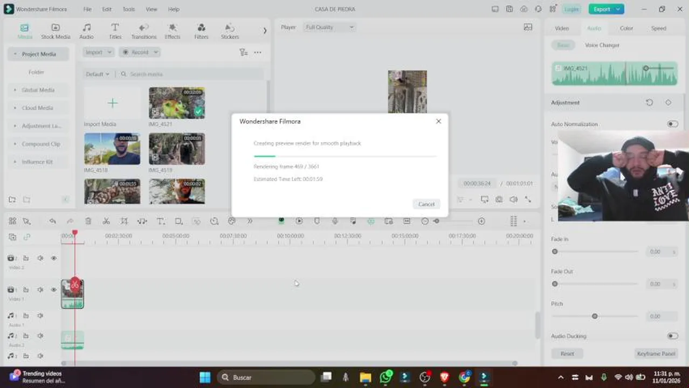Close the Wondershare Filmora render dialog

(438, 121)
